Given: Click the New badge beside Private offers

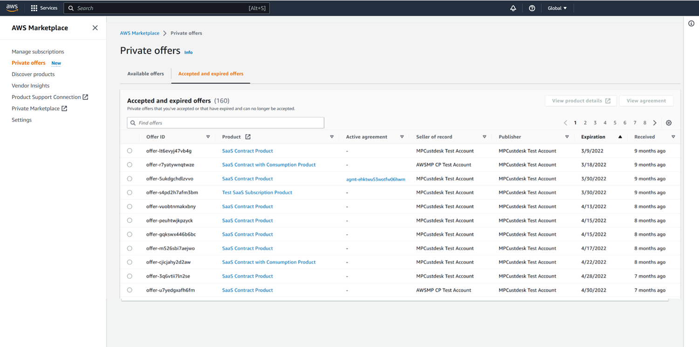Looking at the screenshot, I should (x=56, y=63).
